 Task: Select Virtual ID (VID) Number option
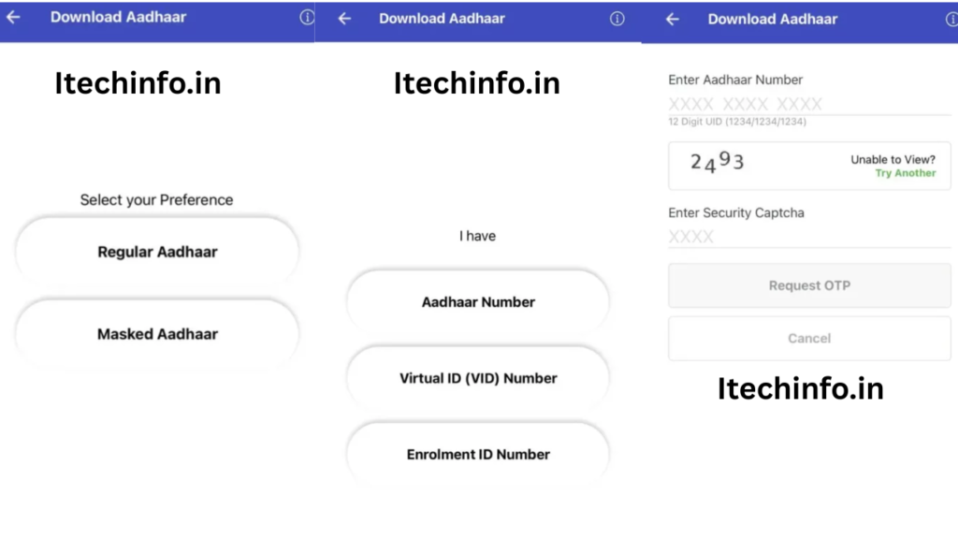pos(478,378)
